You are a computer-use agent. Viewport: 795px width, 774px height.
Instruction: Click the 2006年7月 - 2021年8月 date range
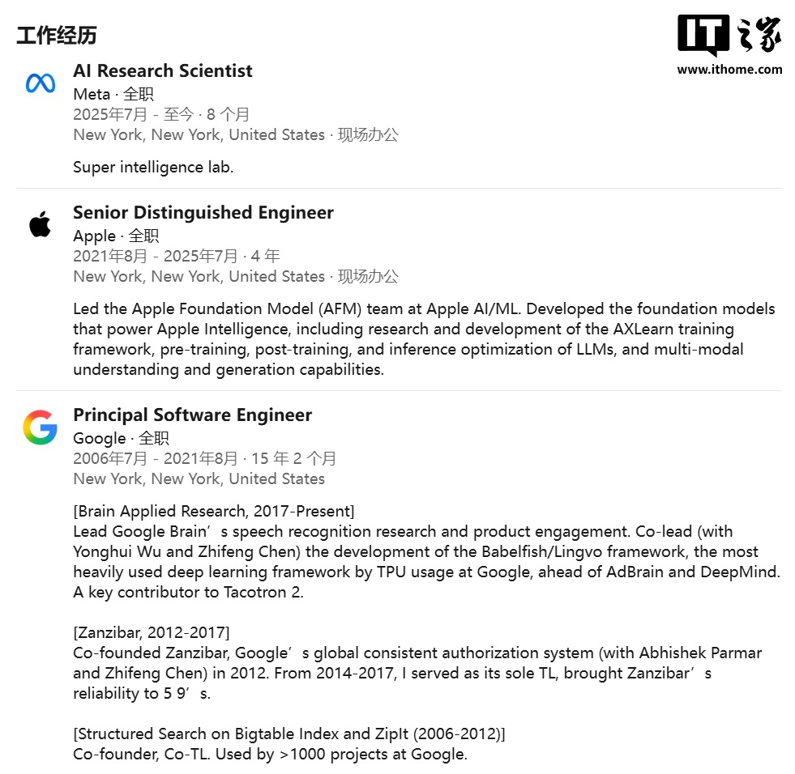coord(156,458)
